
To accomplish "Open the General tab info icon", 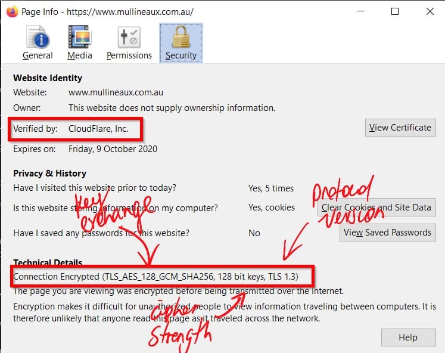I will tap(37, 38).
